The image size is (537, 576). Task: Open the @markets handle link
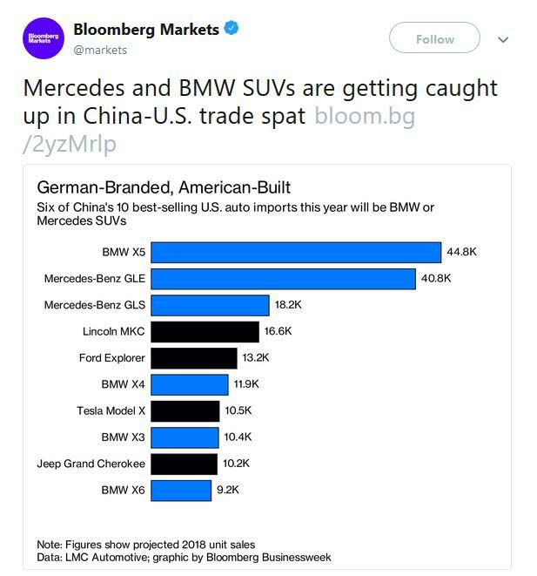click(x=100, y=50)
